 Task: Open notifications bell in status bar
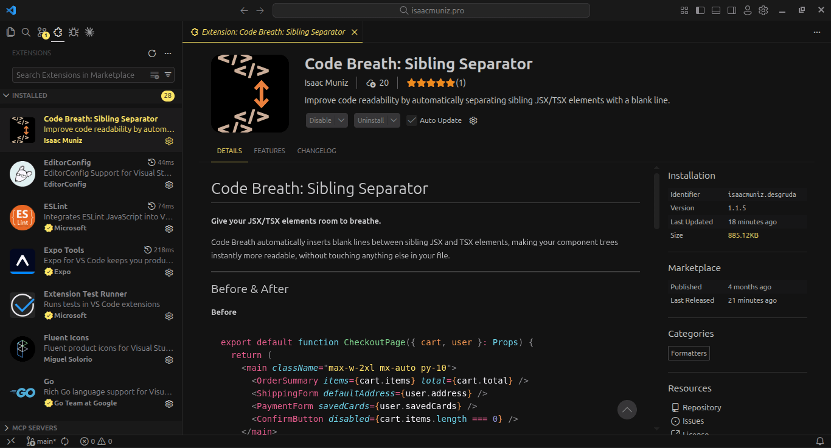[x=819, y=441]
